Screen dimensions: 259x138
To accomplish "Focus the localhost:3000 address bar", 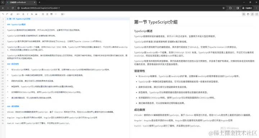I will pos(121,8).
